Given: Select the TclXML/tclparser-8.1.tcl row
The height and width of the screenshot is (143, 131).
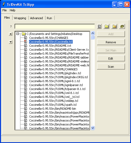Looking at the screenshot, I should (57, 89).
